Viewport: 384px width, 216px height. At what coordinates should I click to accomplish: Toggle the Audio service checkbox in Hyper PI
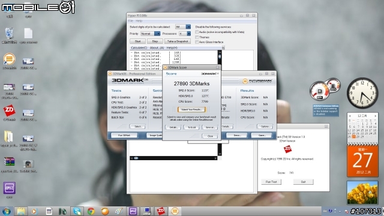pyautogui.click(x=197, y=32)
